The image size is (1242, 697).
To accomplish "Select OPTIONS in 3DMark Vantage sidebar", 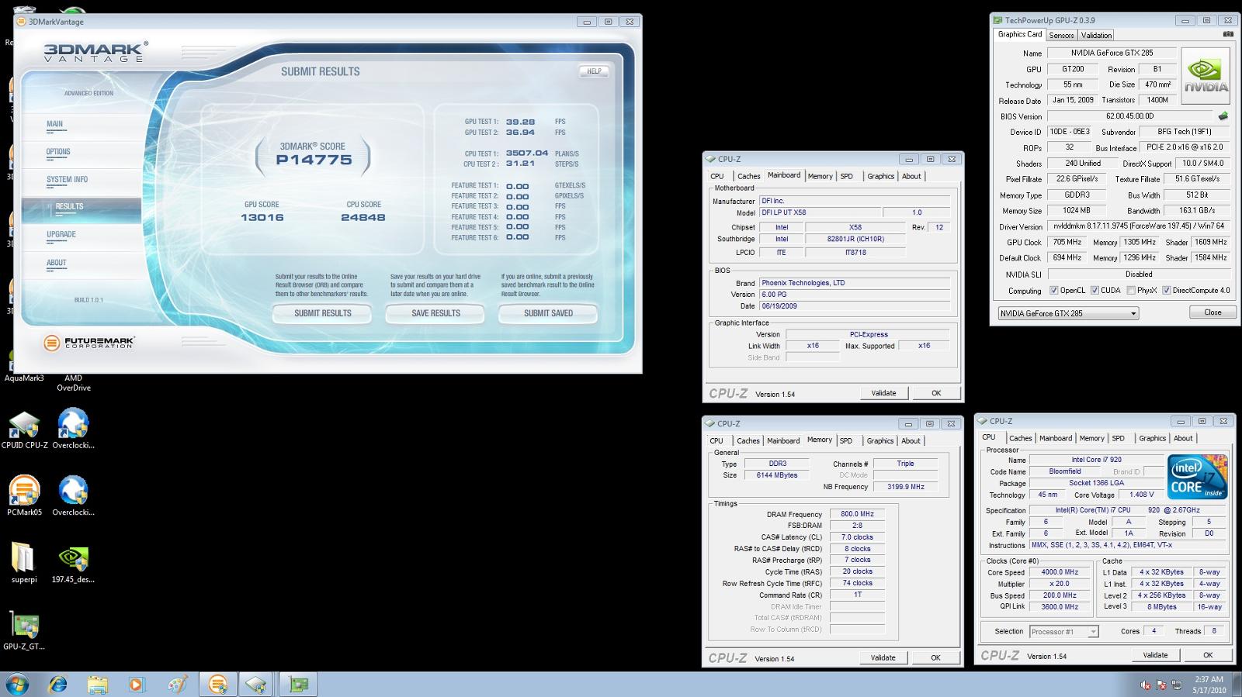I will (x=58, y=152).
